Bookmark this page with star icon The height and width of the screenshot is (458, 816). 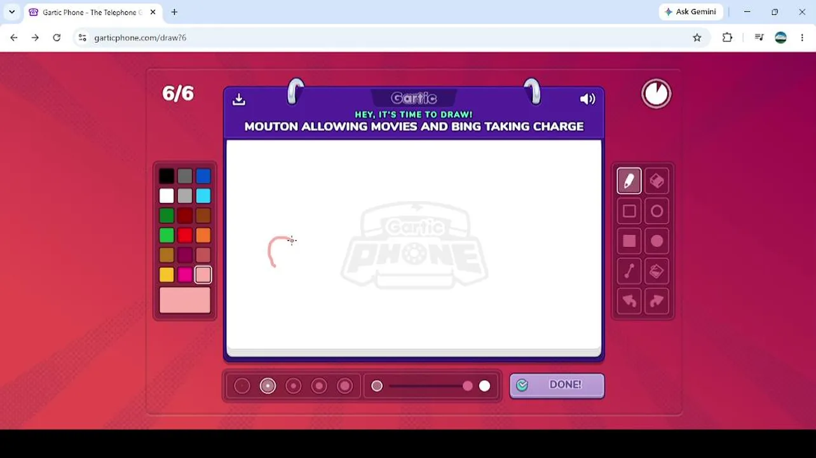697,38
